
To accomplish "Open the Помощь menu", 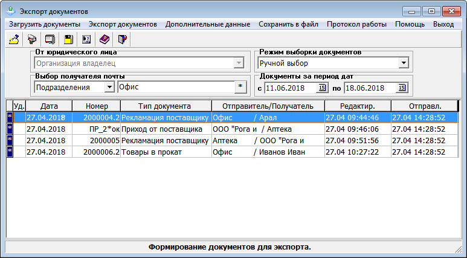I will [x=410, y=24].
